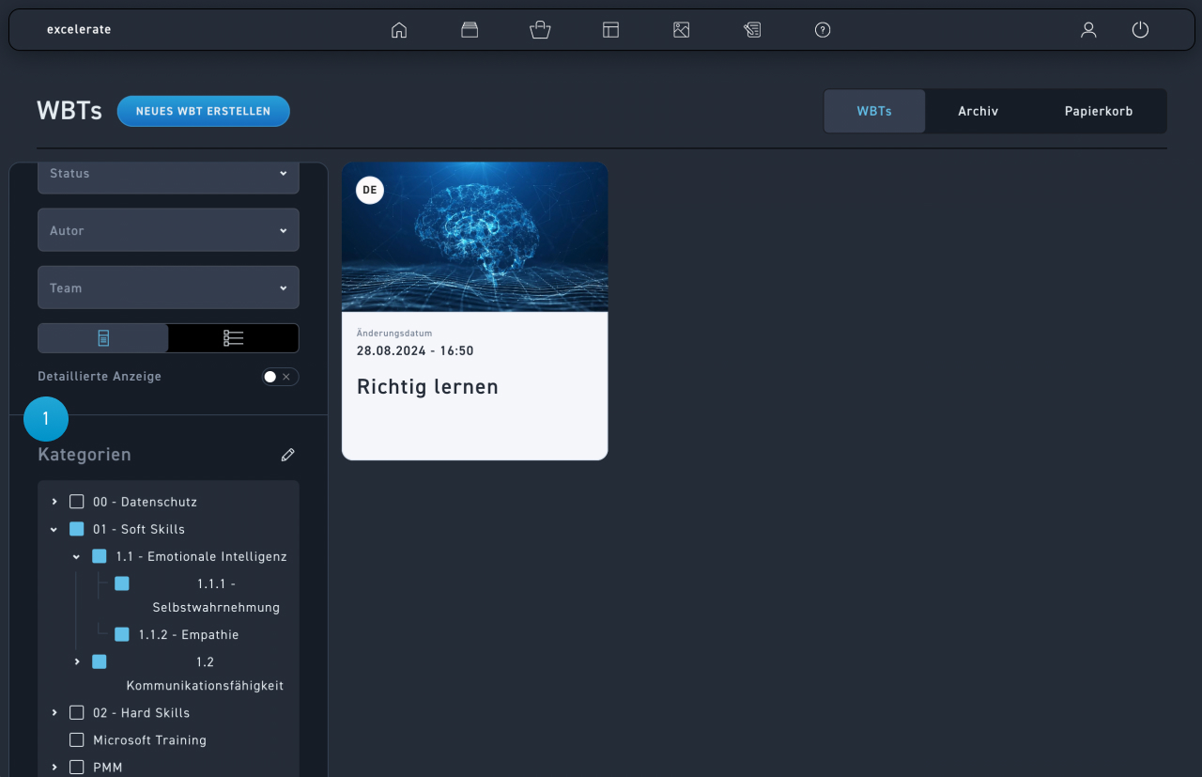This screenshot has width=1202, height=777.
Task: Enable the Detaillierte Anzeige toggle
Action: pyautogui.click(x=280, y=377)
